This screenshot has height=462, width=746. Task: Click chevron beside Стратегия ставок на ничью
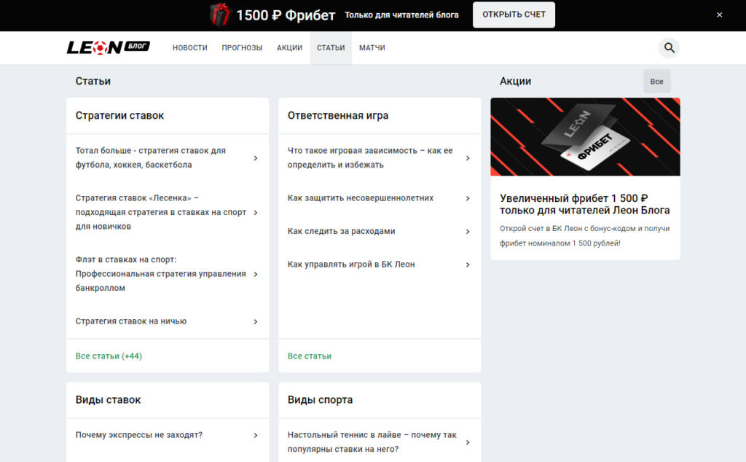[256, 321]
